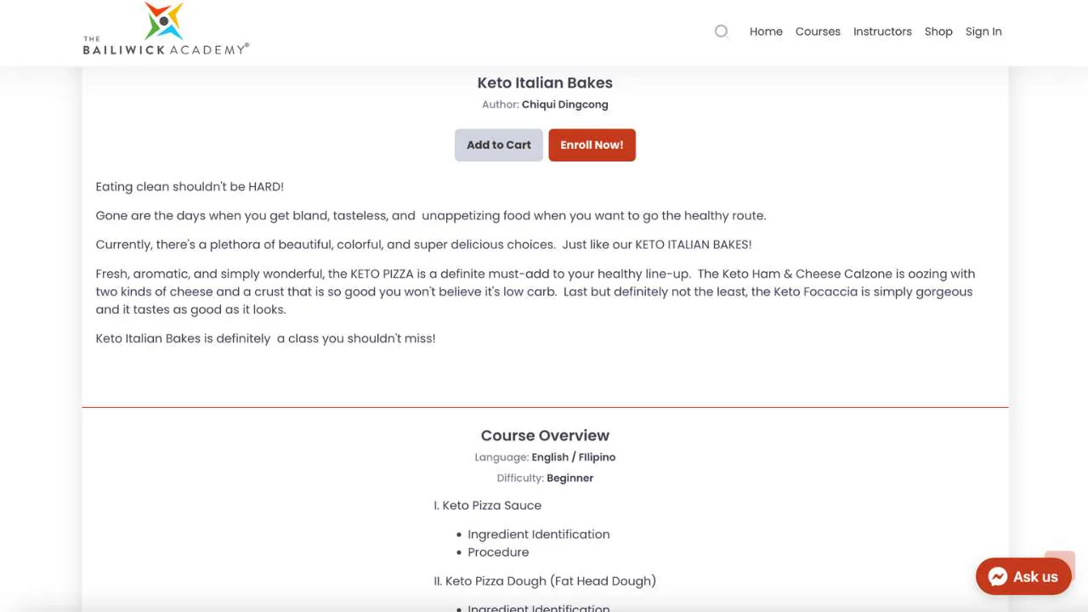Open the search magnifier icon

click(x=722, y=31)
